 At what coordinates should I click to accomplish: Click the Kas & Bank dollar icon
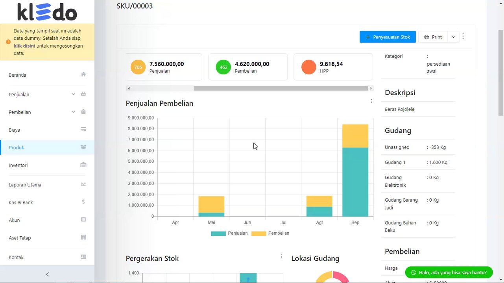pos(83,202)
